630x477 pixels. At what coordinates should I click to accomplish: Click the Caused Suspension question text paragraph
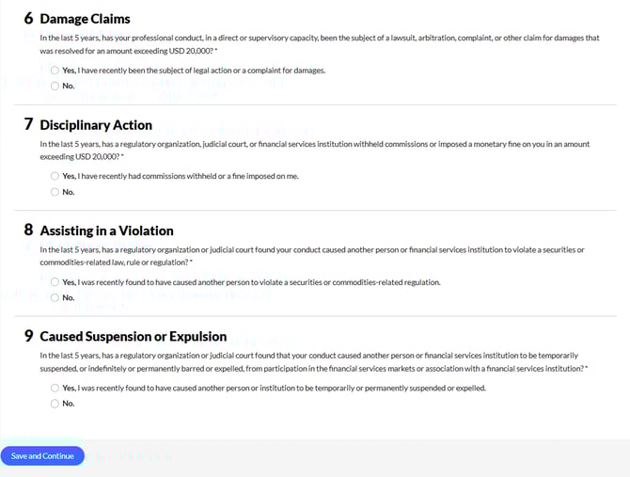point(313,362)
